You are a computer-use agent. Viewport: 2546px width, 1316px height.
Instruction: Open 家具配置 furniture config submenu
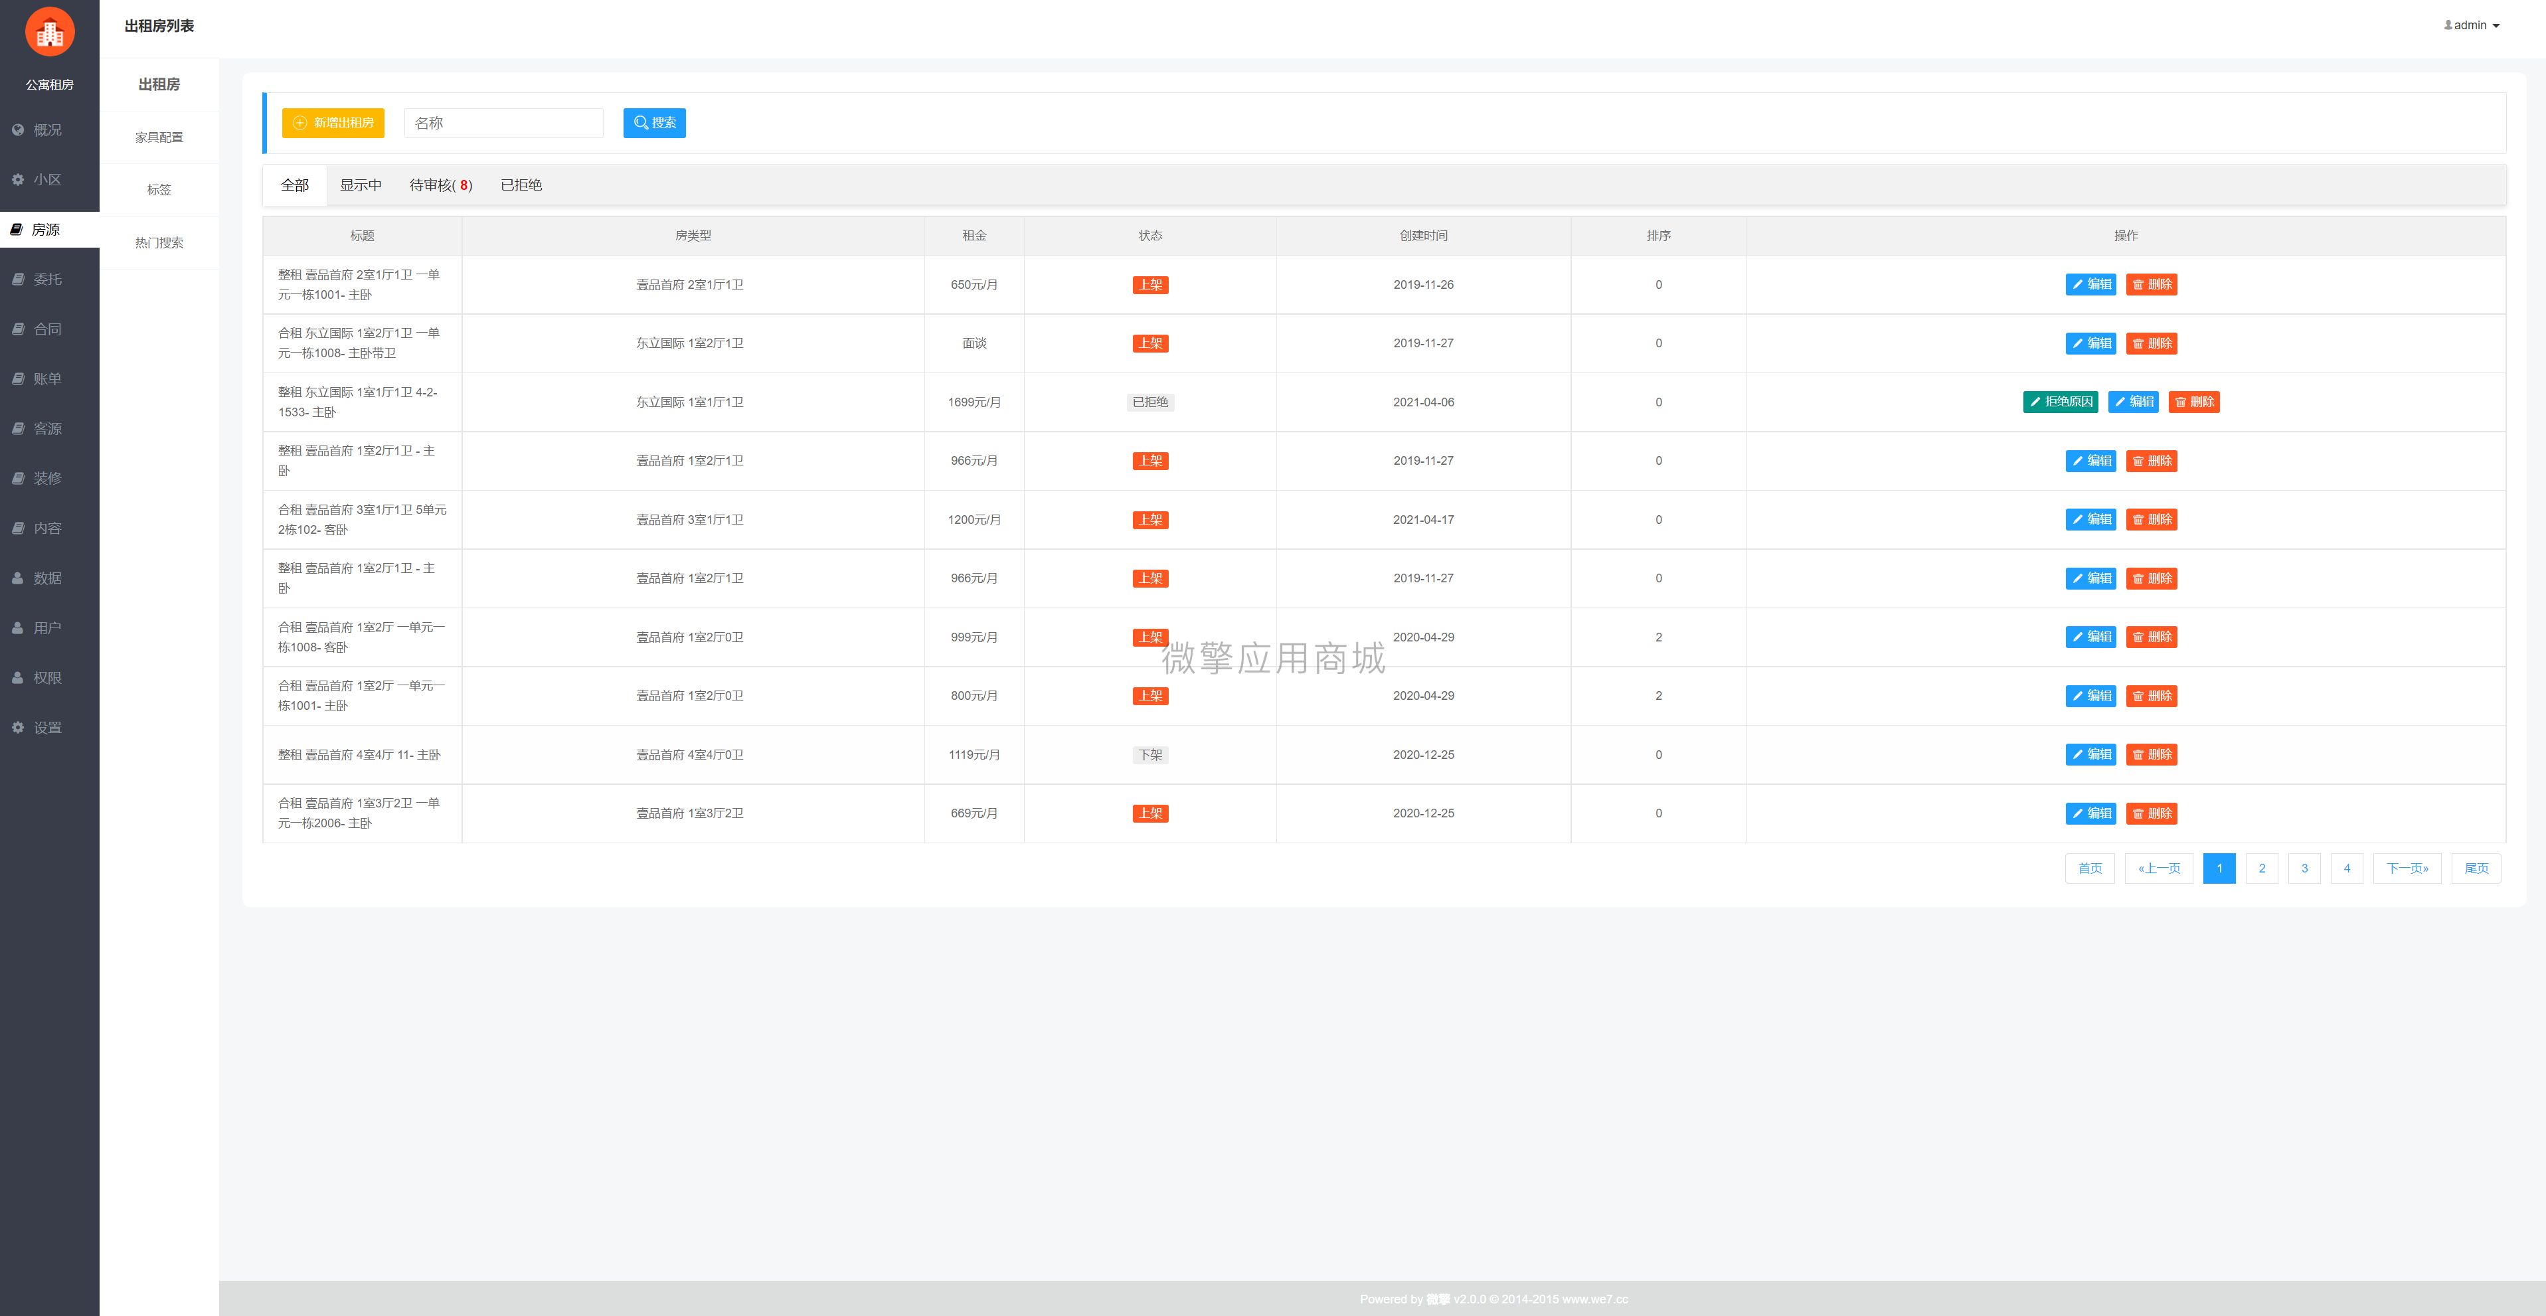[x=159, y=137]
